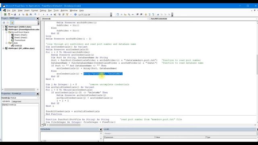The width and height of the screenshot is (258, 145).
Task: Click the Toggle Bookmark flag icon
Action: point(158,14)
